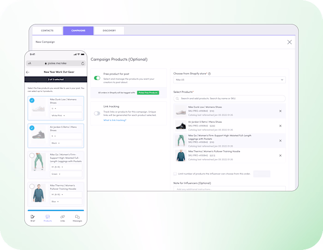Tap blue hoodie image on phone

[38, 193]
